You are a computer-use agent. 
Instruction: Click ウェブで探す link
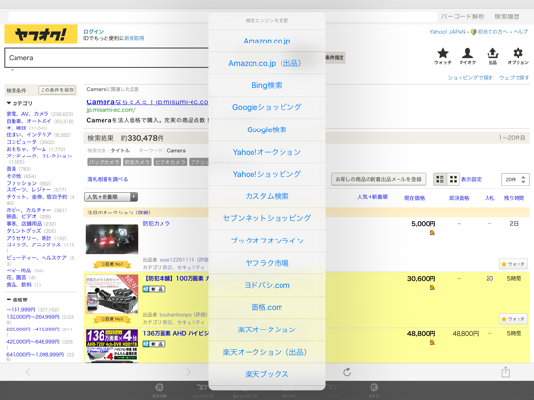515,78
